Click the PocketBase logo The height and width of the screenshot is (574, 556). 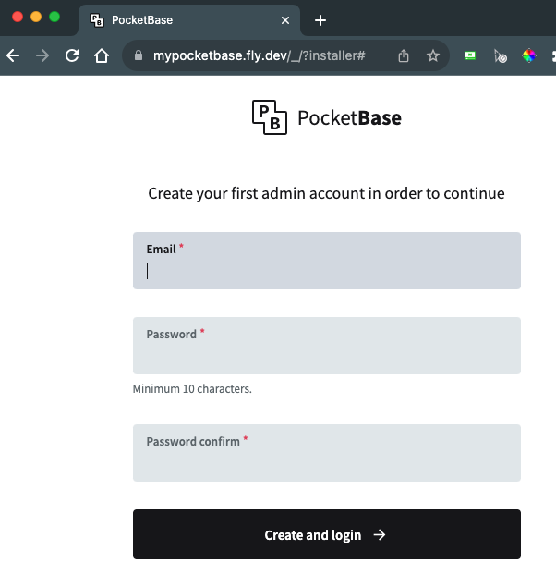pos(327,118)
